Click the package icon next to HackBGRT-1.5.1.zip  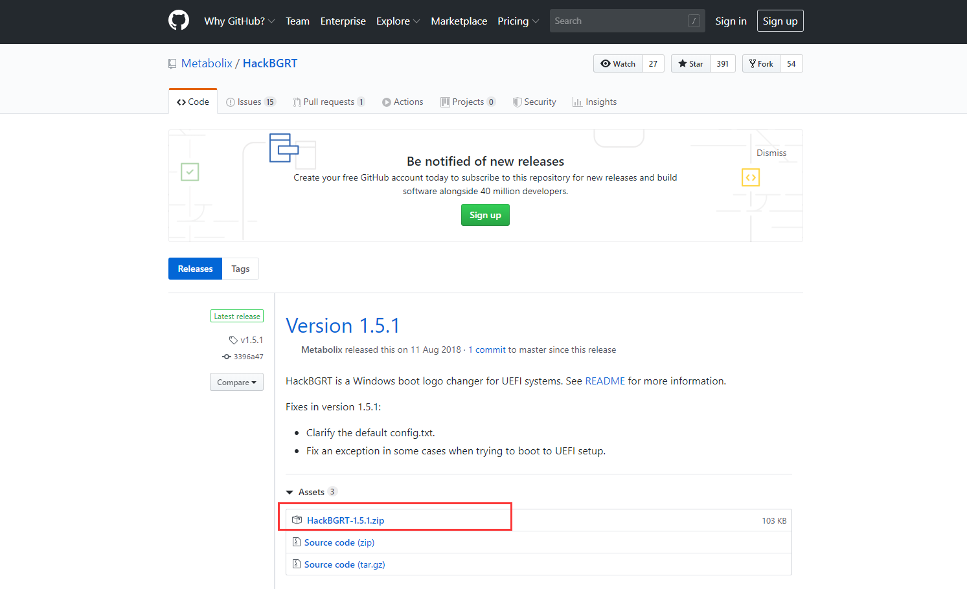point(297,520)
